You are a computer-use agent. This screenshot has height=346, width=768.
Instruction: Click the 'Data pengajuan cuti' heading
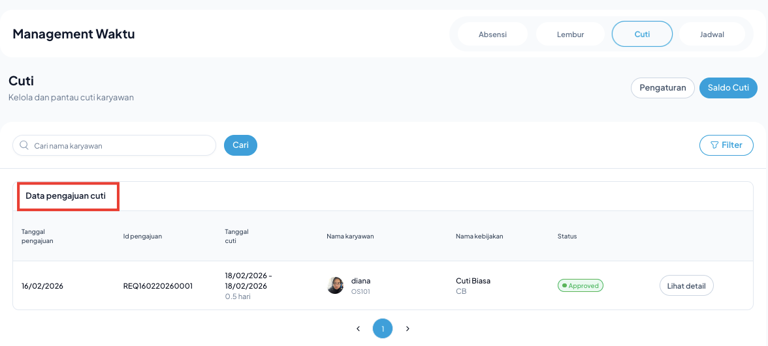(x=65, y=195)
